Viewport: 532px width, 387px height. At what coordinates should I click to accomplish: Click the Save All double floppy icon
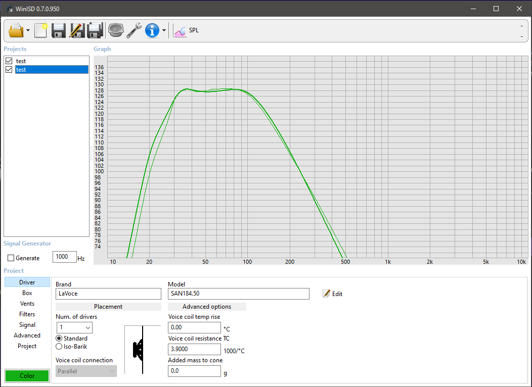click(x=95, y=30)
